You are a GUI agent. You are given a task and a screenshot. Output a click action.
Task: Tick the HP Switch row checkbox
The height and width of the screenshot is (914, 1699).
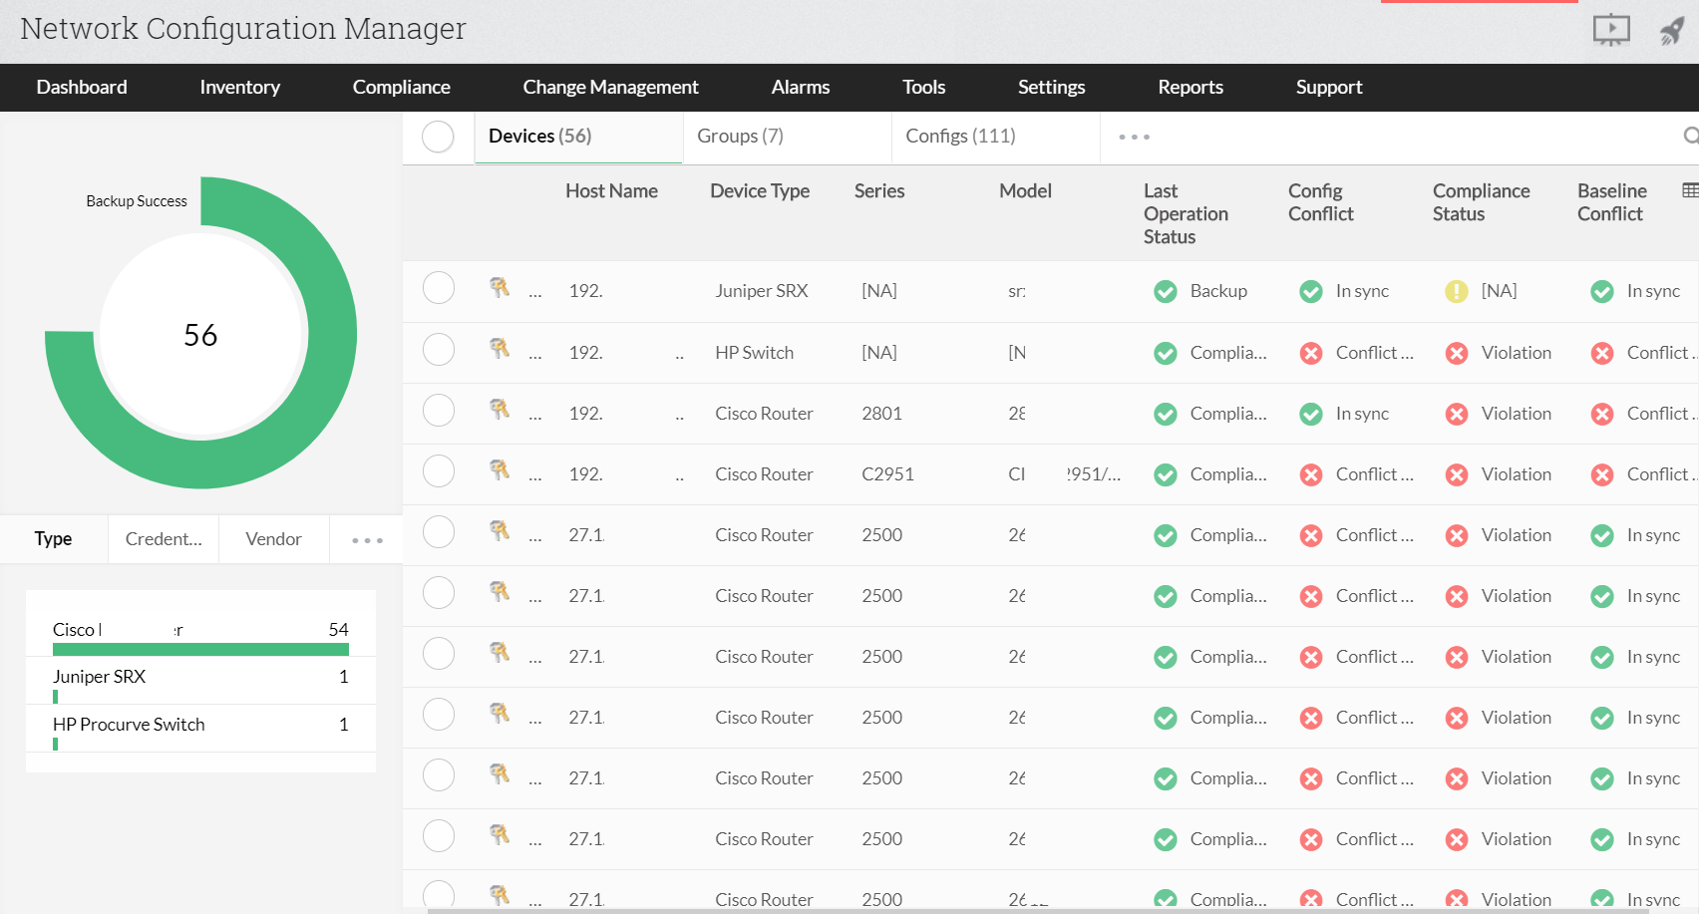click(439, 350)
